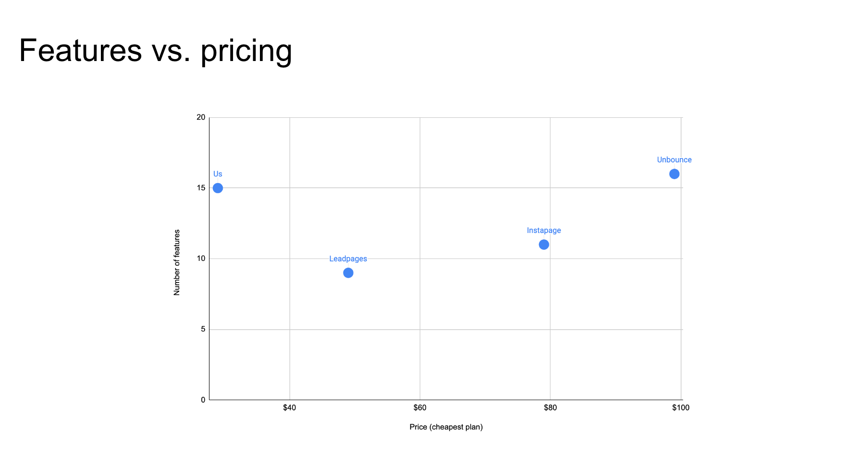Select the "Number of features" axis title
The image size is (857, 467).
(177, 262)
